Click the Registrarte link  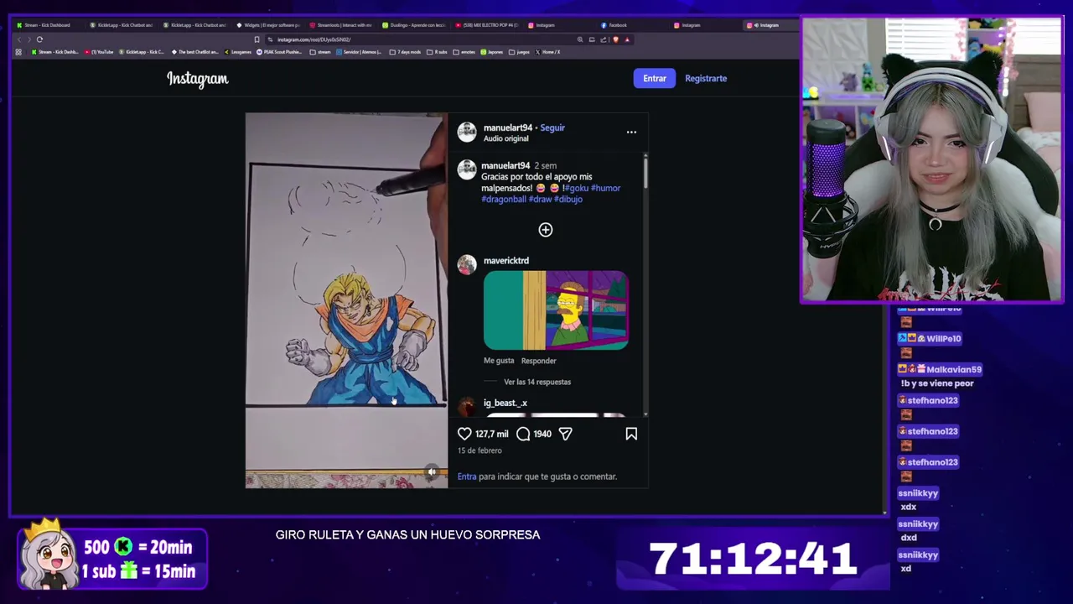click(706, 78)
